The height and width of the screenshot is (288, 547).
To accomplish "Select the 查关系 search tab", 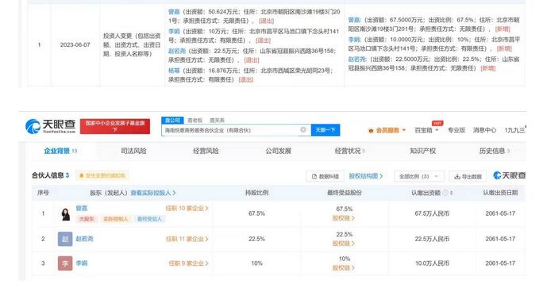I will [x=217, y=121].
